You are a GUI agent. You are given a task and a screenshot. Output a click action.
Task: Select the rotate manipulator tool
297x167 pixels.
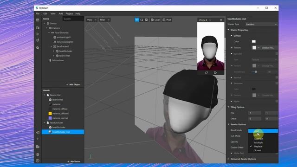(x=142, y=20)
